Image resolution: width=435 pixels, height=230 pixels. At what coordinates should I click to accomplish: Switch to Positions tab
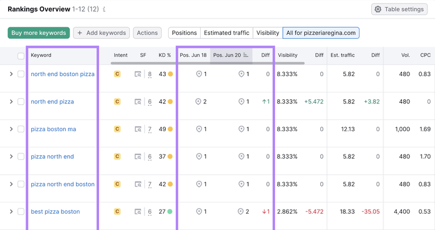[x=184, y=33]
